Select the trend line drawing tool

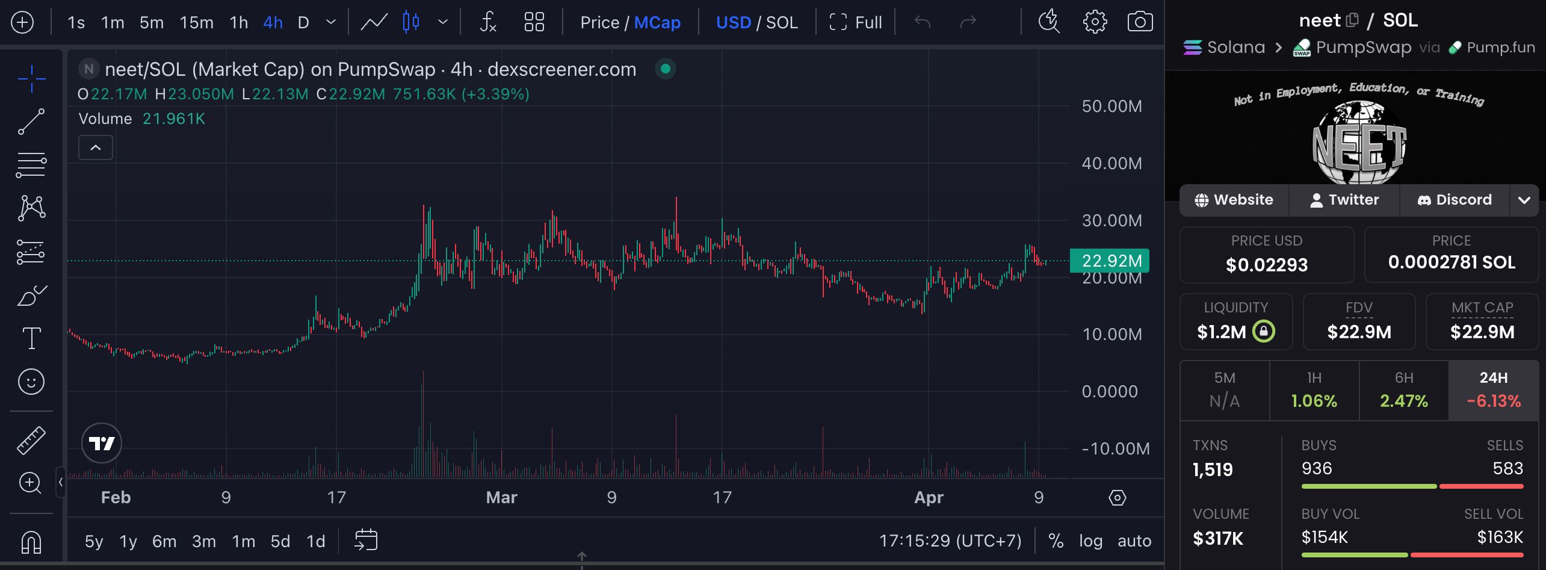tap(31, 122)
